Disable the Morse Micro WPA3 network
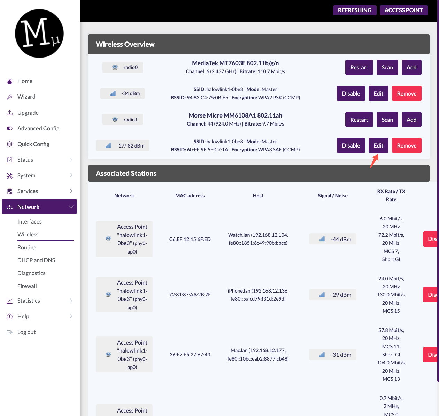Viewport: 439px width, 416px height. coord(351,145)
